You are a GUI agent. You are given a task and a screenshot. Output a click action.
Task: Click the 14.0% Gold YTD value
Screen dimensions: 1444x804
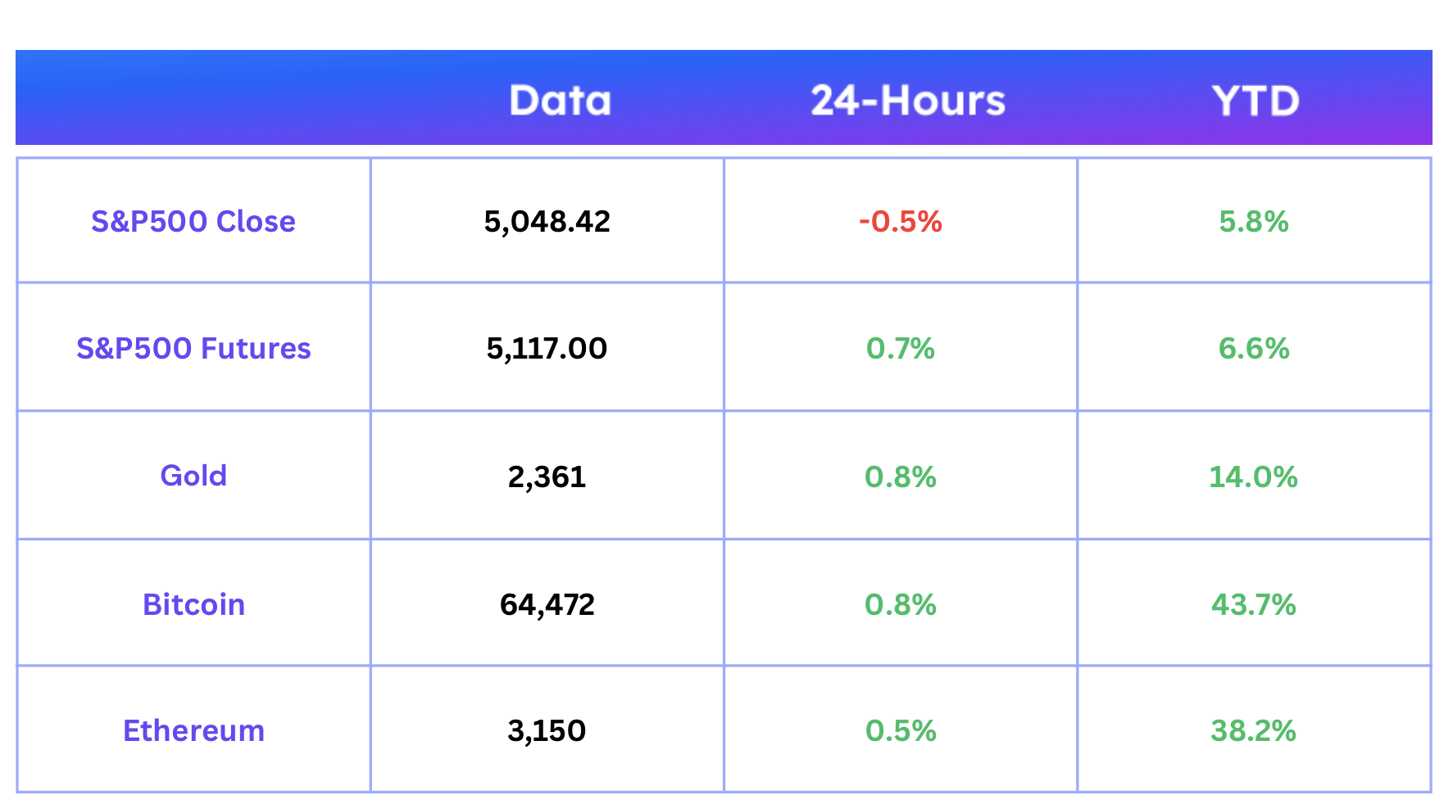click(x=1254, y=477)
